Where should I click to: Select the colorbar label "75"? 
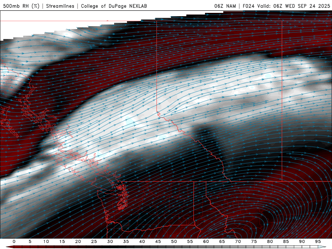(254, 242)
